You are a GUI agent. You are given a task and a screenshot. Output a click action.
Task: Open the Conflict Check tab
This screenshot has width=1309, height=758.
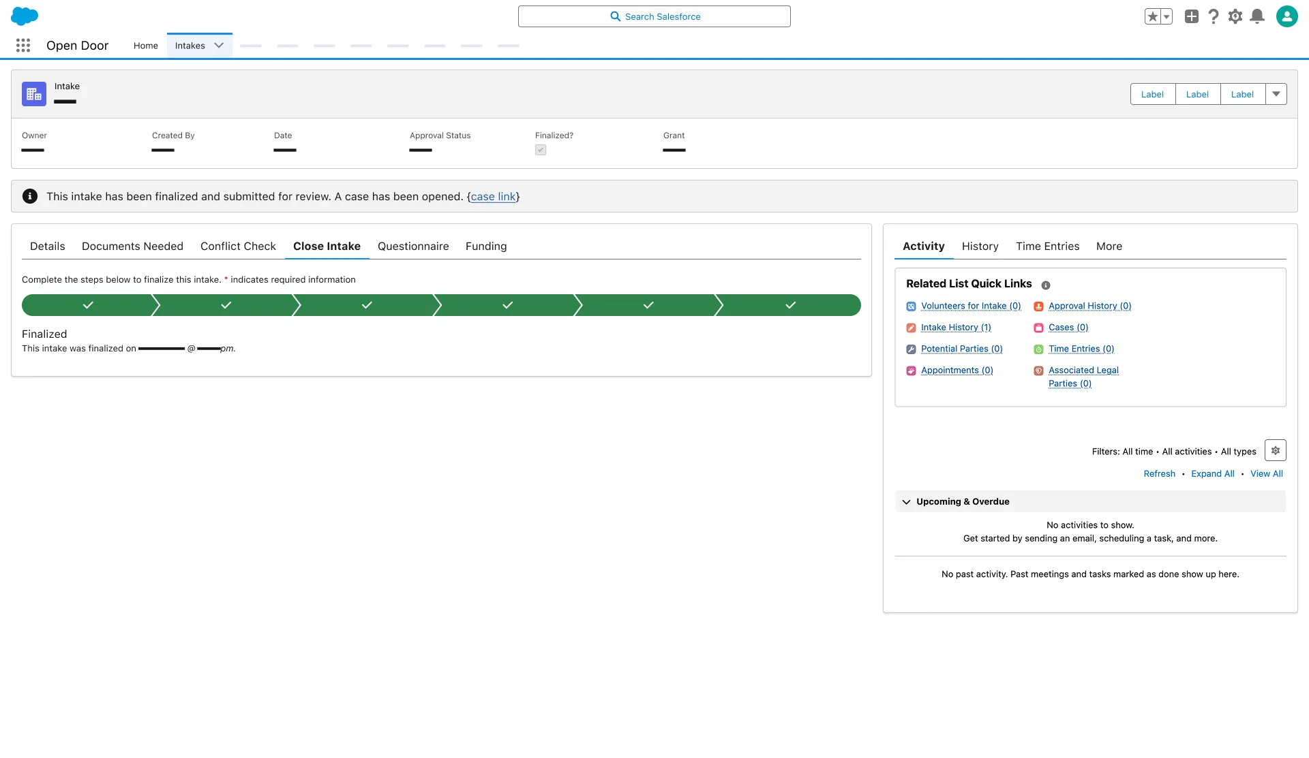238,246
